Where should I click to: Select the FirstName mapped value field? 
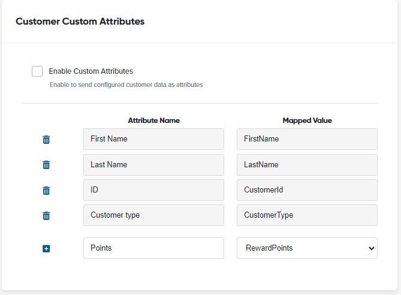[307, 139]
